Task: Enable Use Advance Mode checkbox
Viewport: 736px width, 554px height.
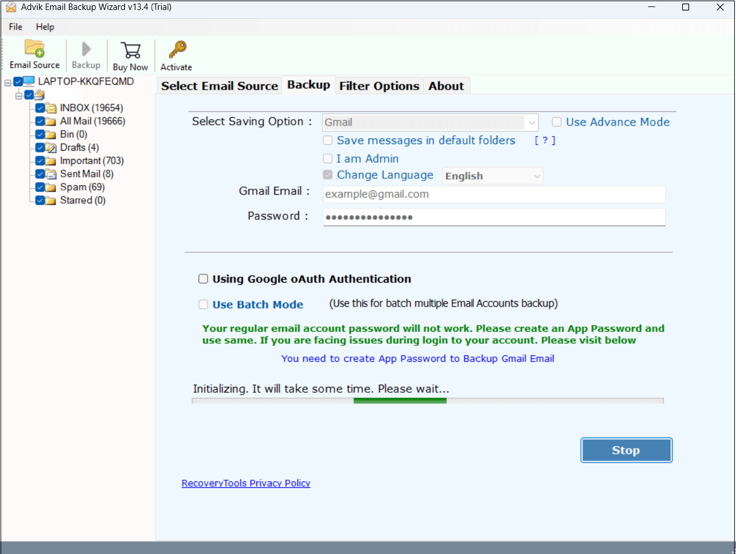Action: click(557, 122)
